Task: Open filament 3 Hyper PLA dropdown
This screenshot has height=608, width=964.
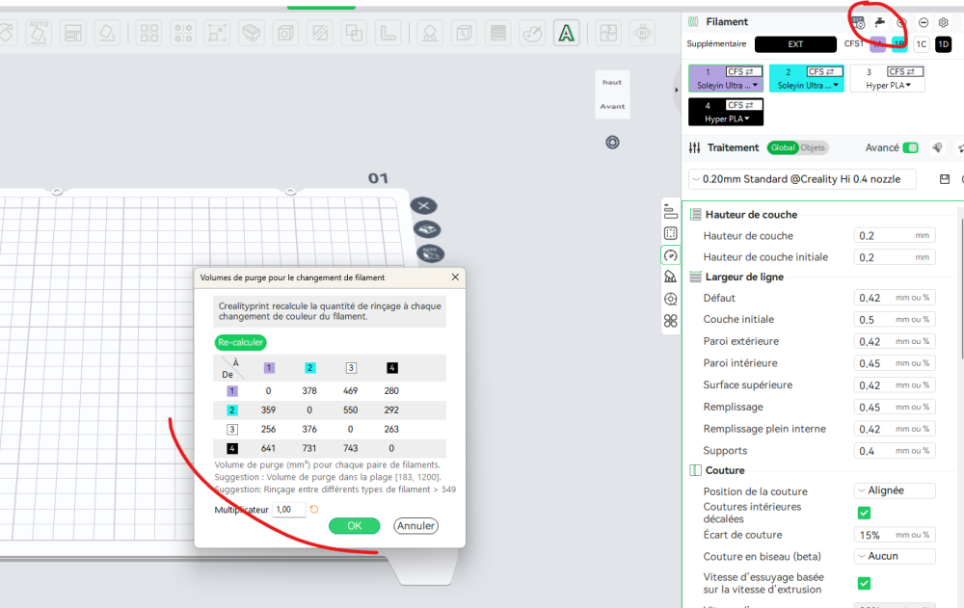Action: tap(888, 86)
